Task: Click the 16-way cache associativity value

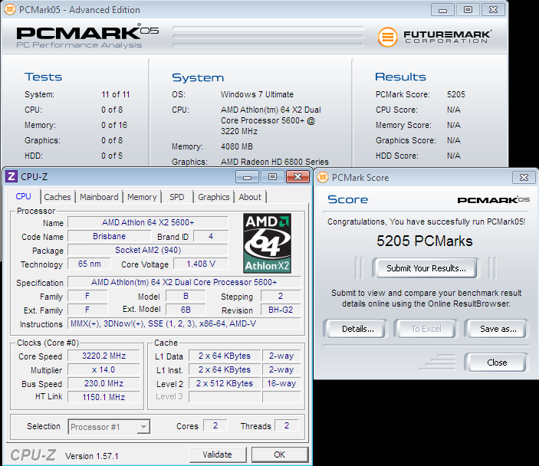Action: pyautogui.click(x=281, y=383)
